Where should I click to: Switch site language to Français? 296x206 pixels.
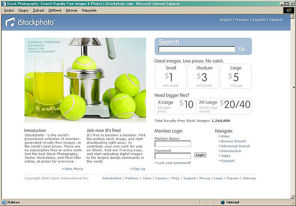tap(241, 20)
